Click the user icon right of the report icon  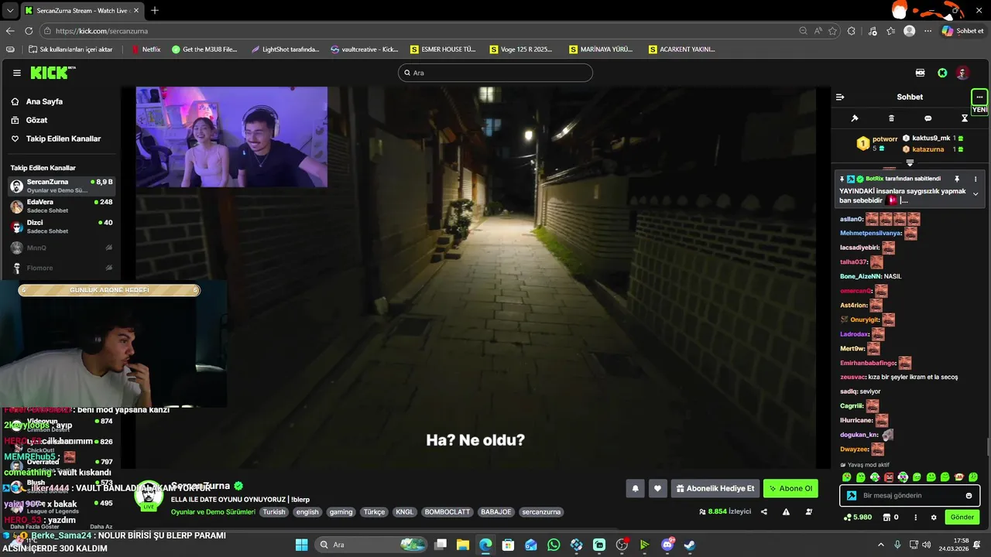[809, 511]
